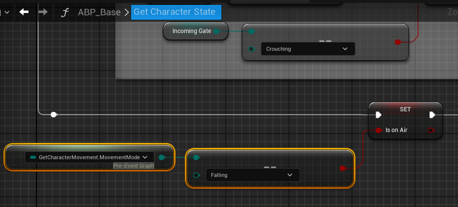The height and width of the screenshot is (207, 458).
Task: Click the red boolean output pin of the Crouching equals node
Action: (397, 42)
